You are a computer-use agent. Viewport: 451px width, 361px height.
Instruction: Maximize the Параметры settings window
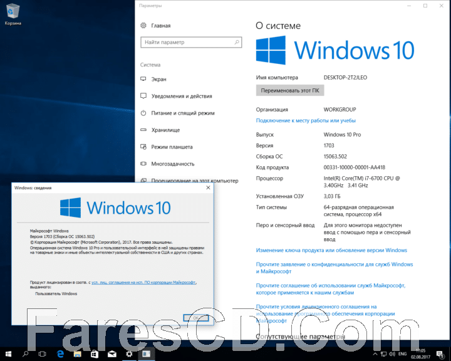point(425,6)
